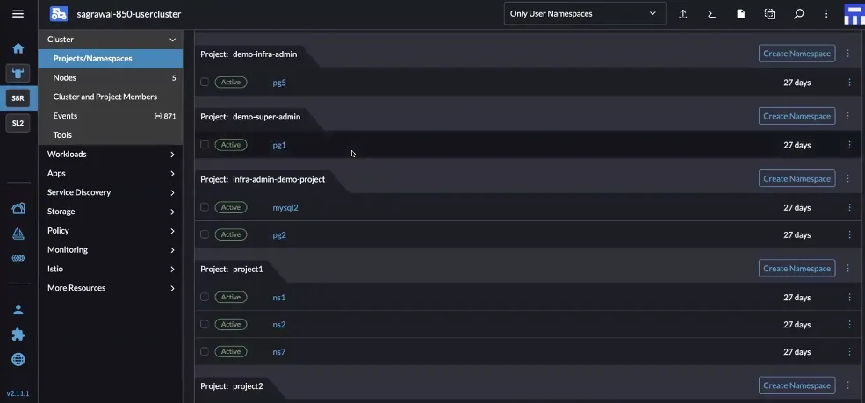This screenshot has width=865, height=403.
Task: Click Import YAML upload icon
Action: pos(683,14)
